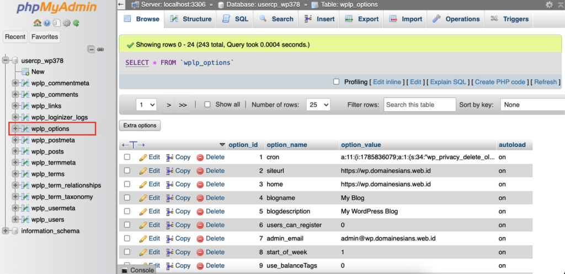565x274 pixels.
Task: Open the navigation settings gear icon
Action: click(66, 23)
